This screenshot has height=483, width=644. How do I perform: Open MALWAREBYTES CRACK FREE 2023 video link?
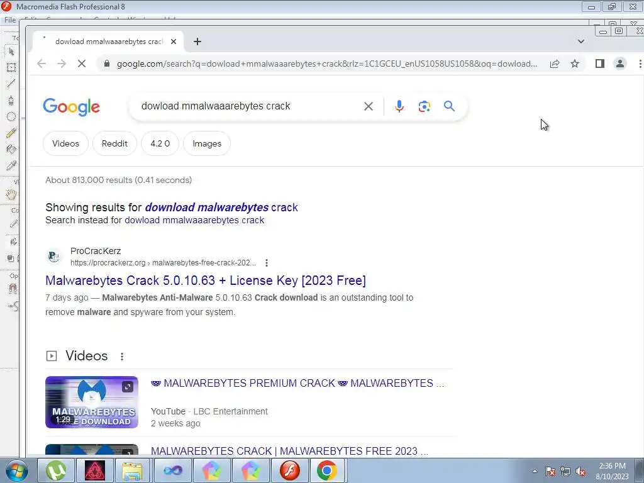[289, 452]
